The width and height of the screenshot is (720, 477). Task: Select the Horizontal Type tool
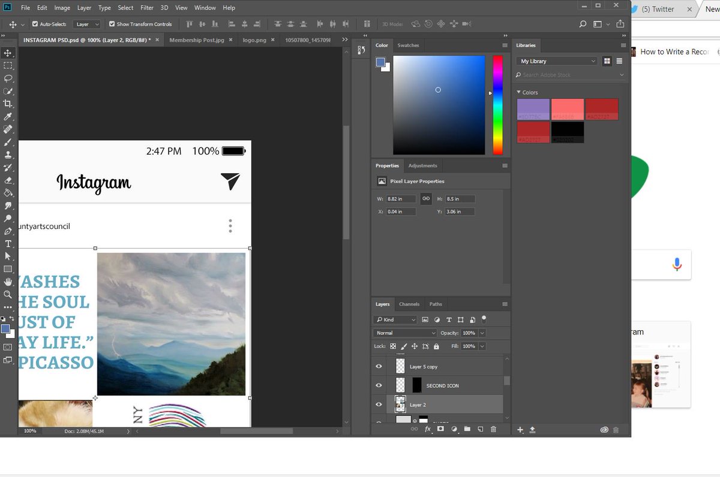[8, 243]
